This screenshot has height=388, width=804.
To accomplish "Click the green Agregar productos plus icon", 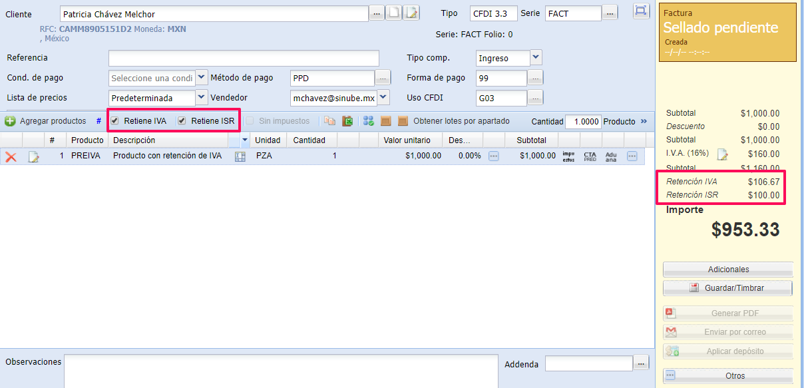I will point(10,121).
